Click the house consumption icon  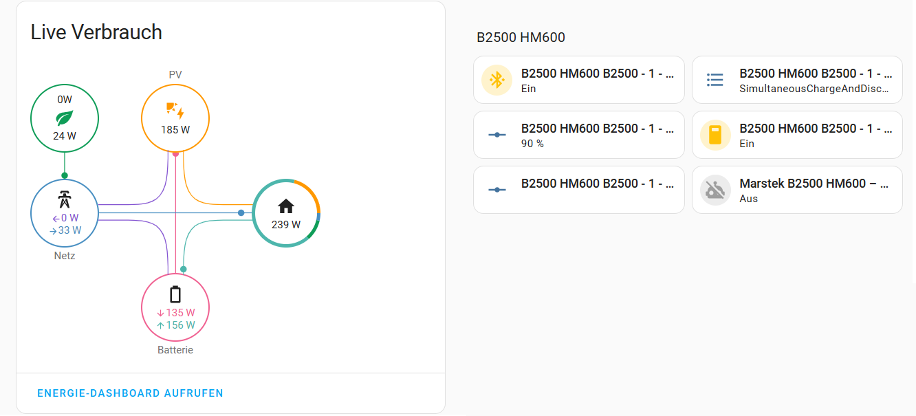point(286,206)
